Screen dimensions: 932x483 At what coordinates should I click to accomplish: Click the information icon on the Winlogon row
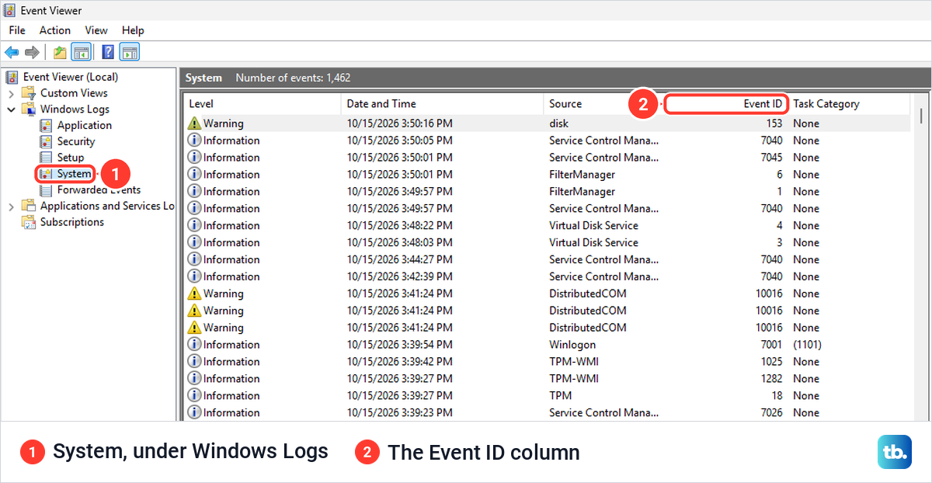pyautogui.click(x=194, y=345)
